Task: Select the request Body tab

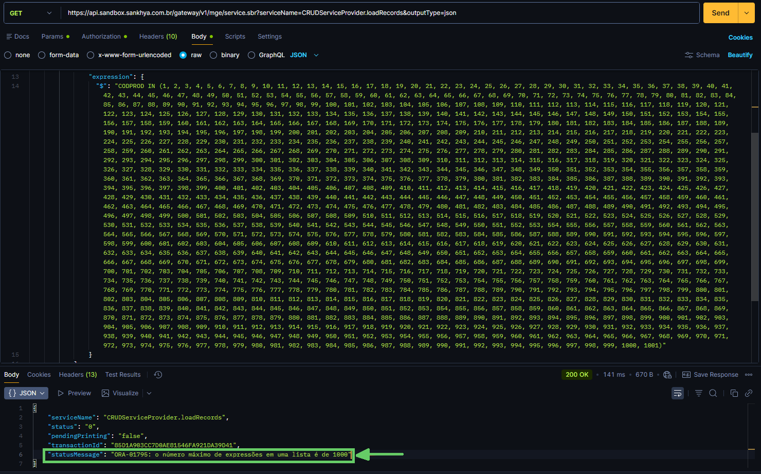Action: [x=202, y=37]
